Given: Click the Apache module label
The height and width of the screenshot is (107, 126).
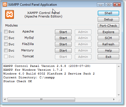Looking at the screenshot, I should pyautogui.click(x=28, y=31).
